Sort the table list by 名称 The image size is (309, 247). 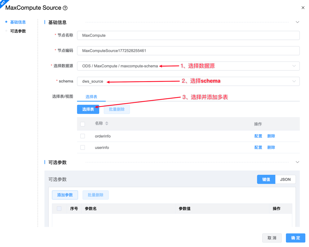[107, 123]
